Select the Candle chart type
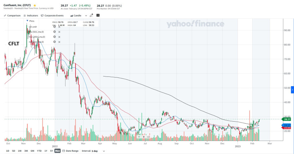 (76, 16)
